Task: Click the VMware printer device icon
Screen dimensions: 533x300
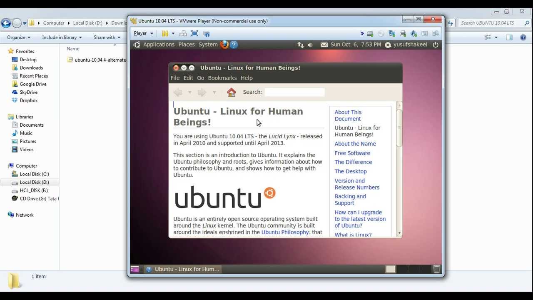Action: tap(403, 33)
